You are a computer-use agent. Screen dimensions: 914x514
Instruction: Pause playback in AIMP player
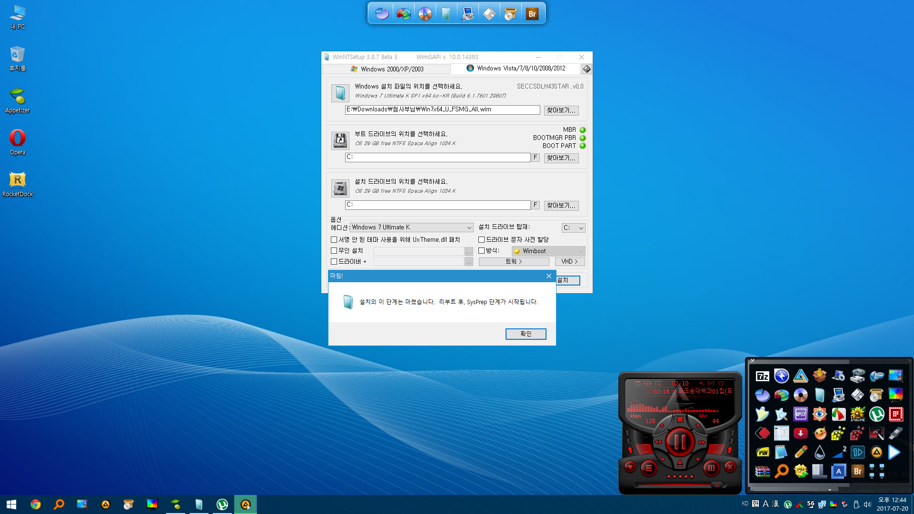point(680,442)
